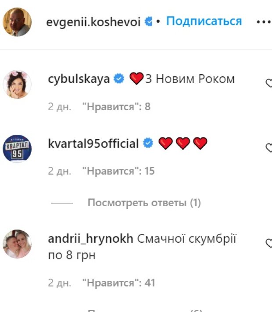Viewport: 272px width, 312px height.
Task: Expand Посмотреть ответы (1) replies
Action: (x=144, y=203)
